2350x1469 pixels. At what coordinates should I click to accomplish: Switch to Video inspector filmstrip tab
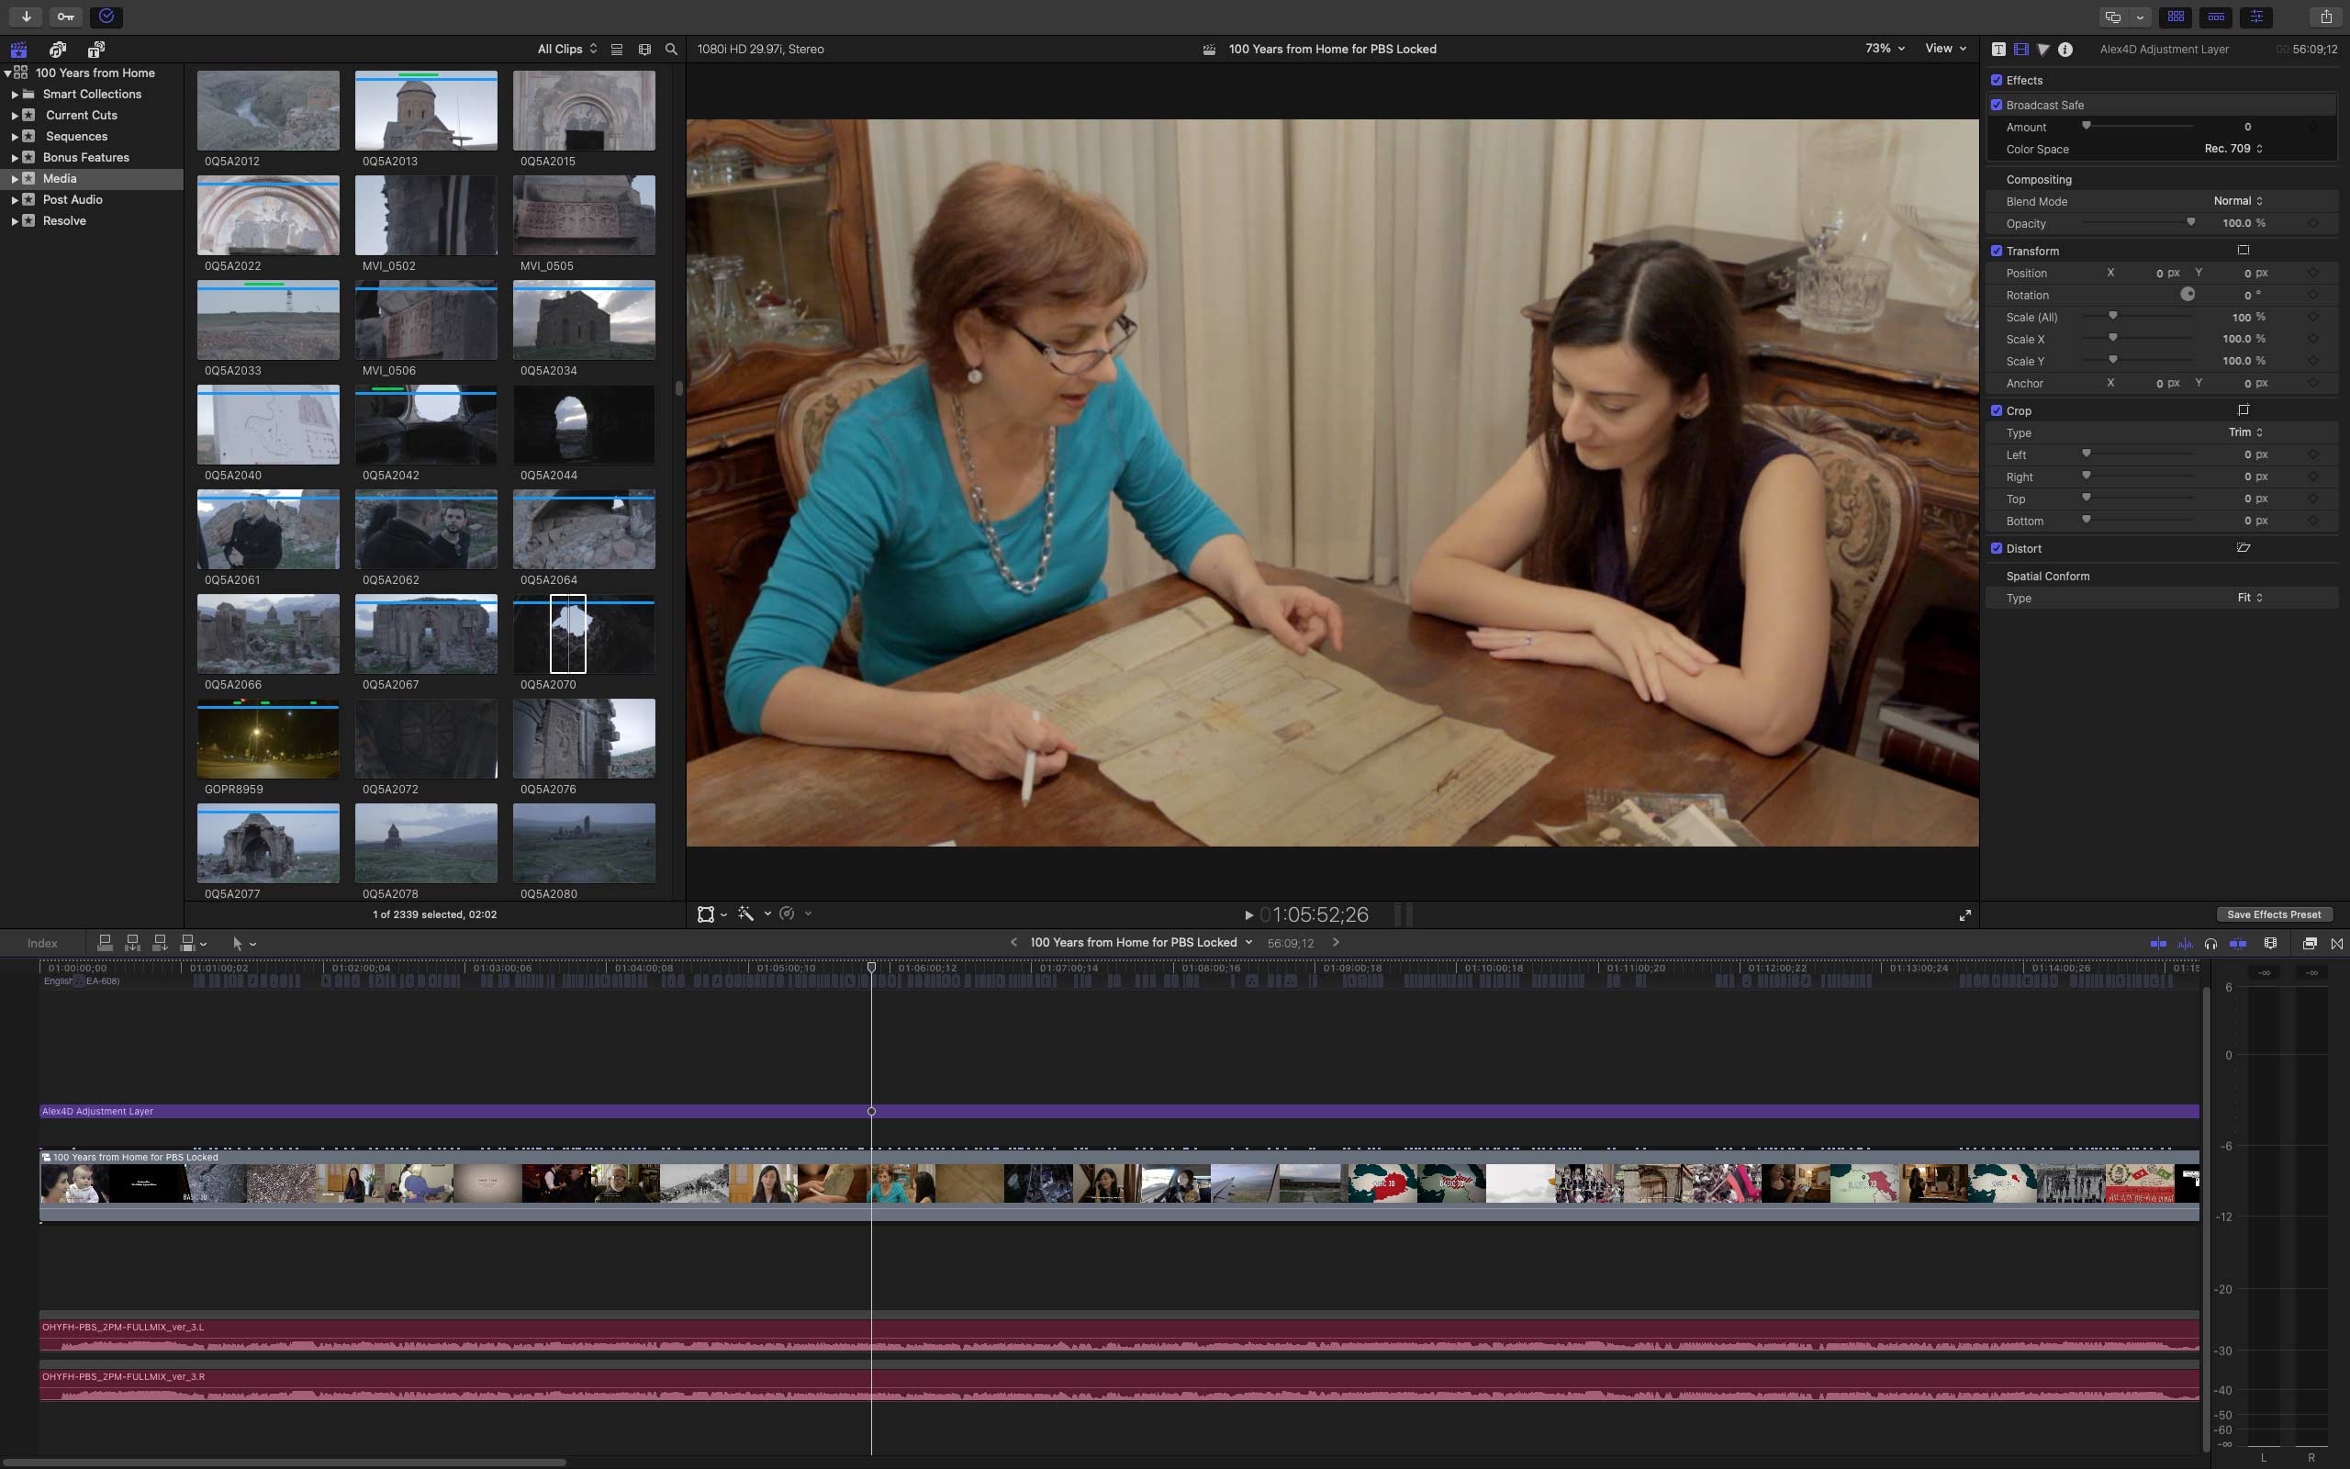(x=2020, y=49)
